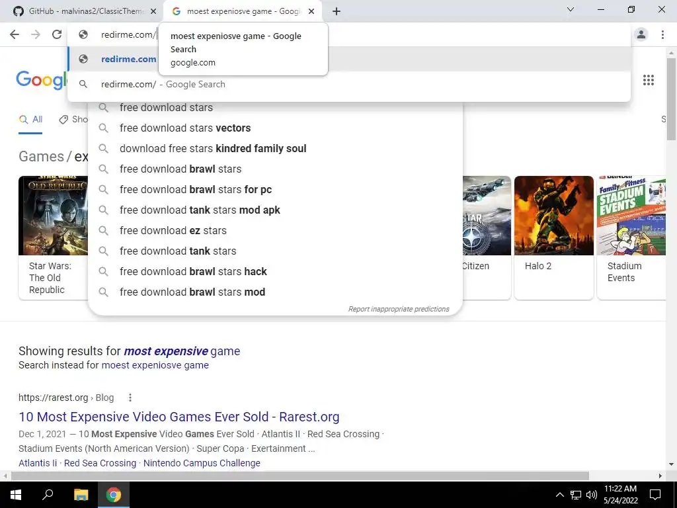Select the All search results tab
Viewport: 677px width, 508px height.
tap(30, 120)
